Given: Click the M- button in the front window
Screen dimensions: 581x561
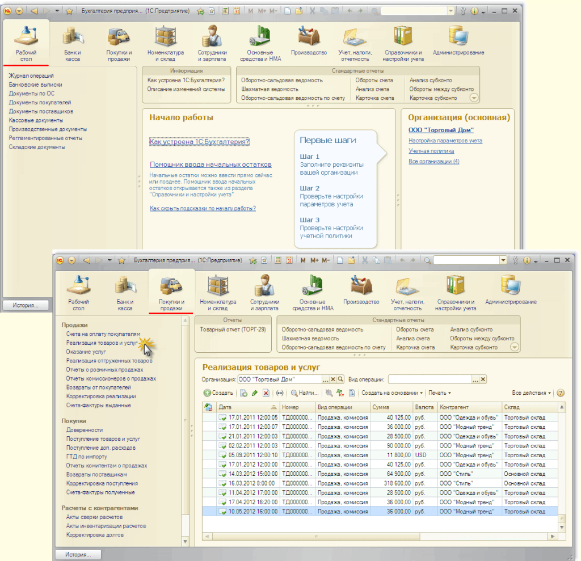Looking at the screenshot, I should pos(326,260).
